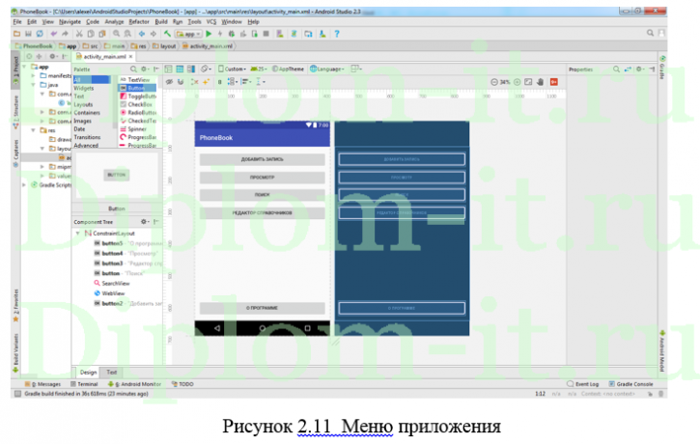Zoom in the layout design view
The height and width of the screenshot is (444, 700).
point(517,82)
